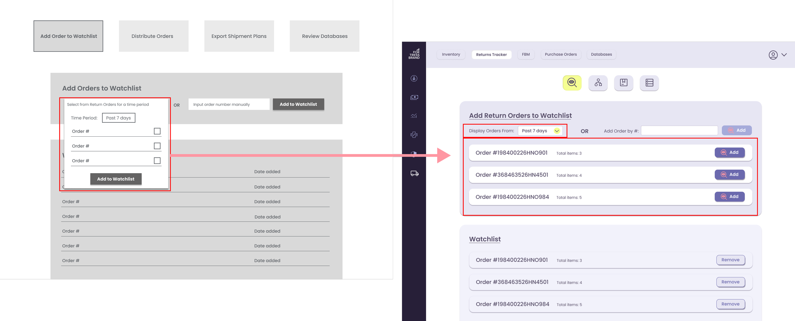Select the shipment plans box icon

pos(624,83)
